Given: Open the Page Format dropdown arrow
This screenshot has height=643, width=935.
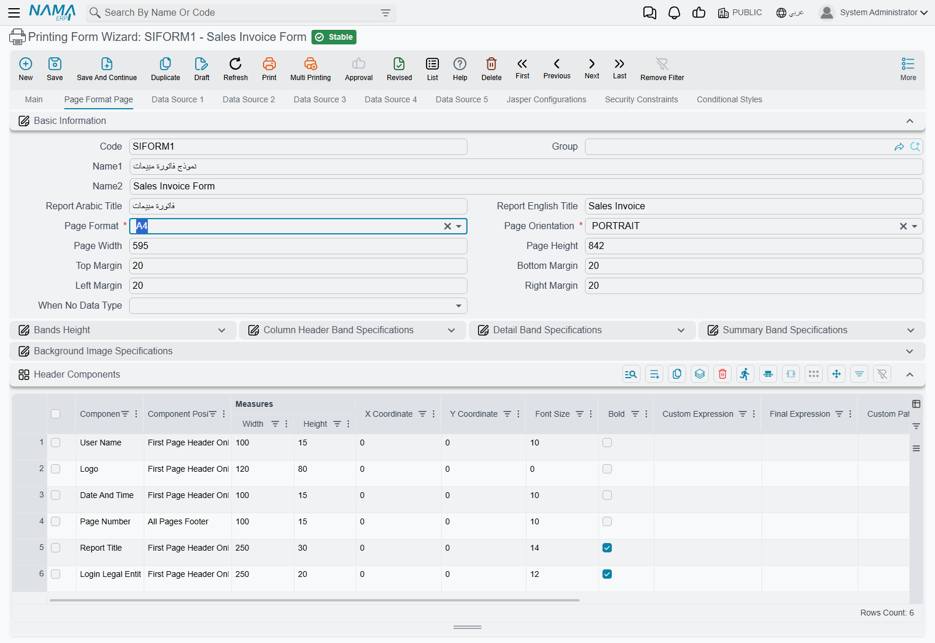Looking at the screenshot, I should (459, 226).
